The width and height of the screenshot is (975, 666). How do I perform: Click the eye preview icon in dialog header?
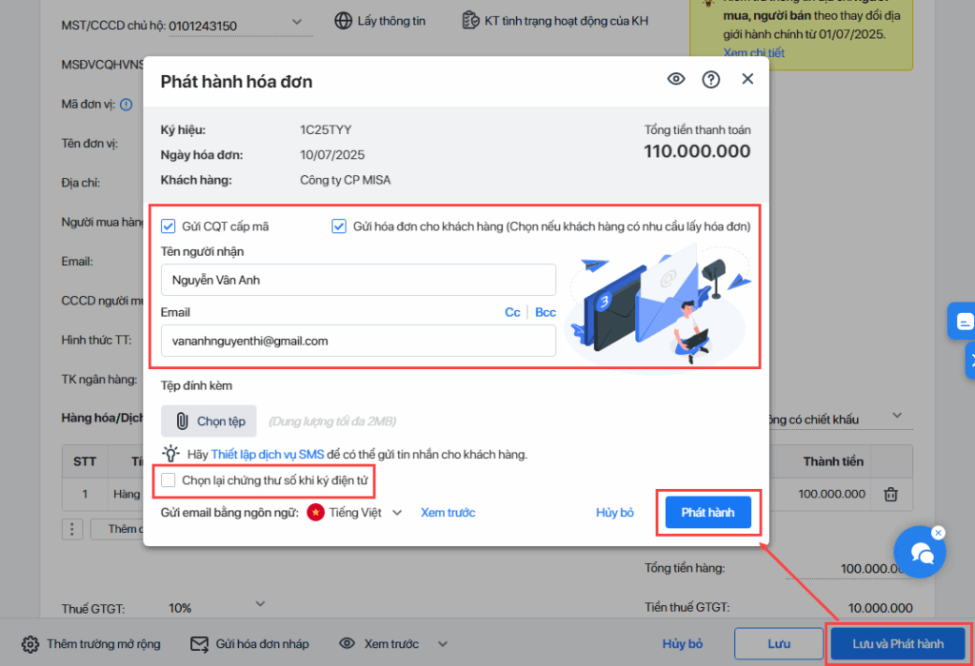coord(676,79)
